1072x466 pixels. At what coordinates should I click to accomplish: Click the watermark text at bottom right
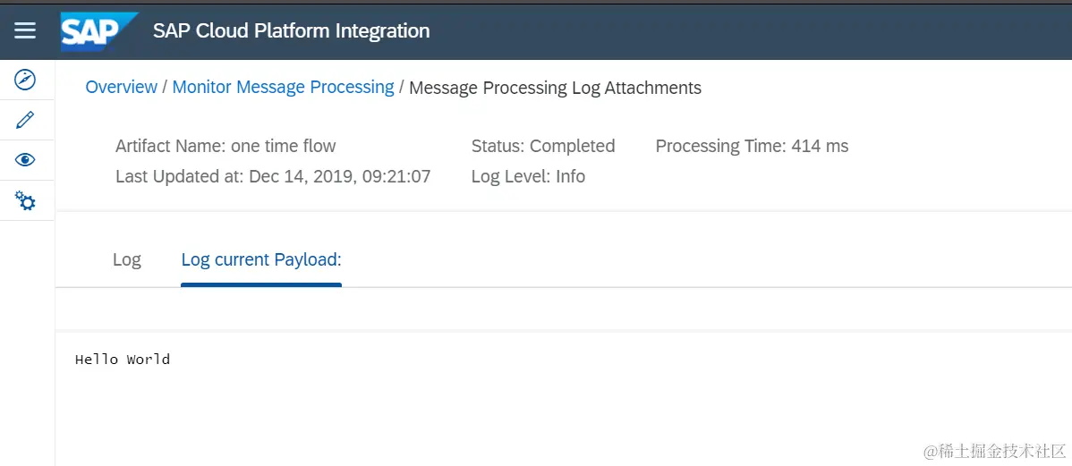click(995, 451)
